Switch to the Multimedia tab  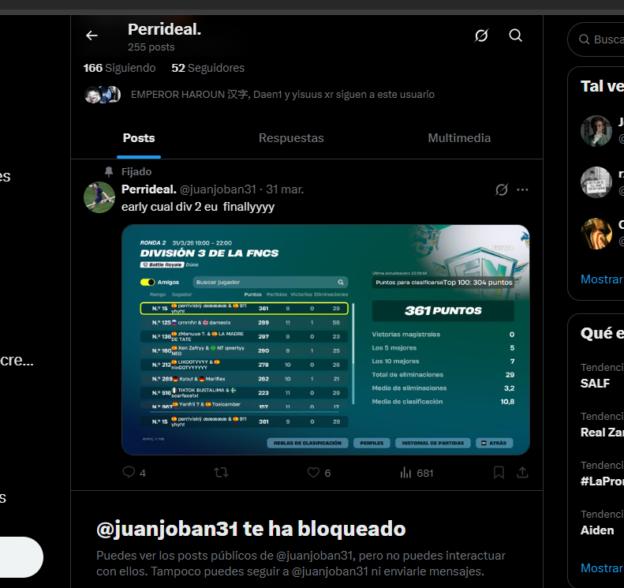pos(459,138)
